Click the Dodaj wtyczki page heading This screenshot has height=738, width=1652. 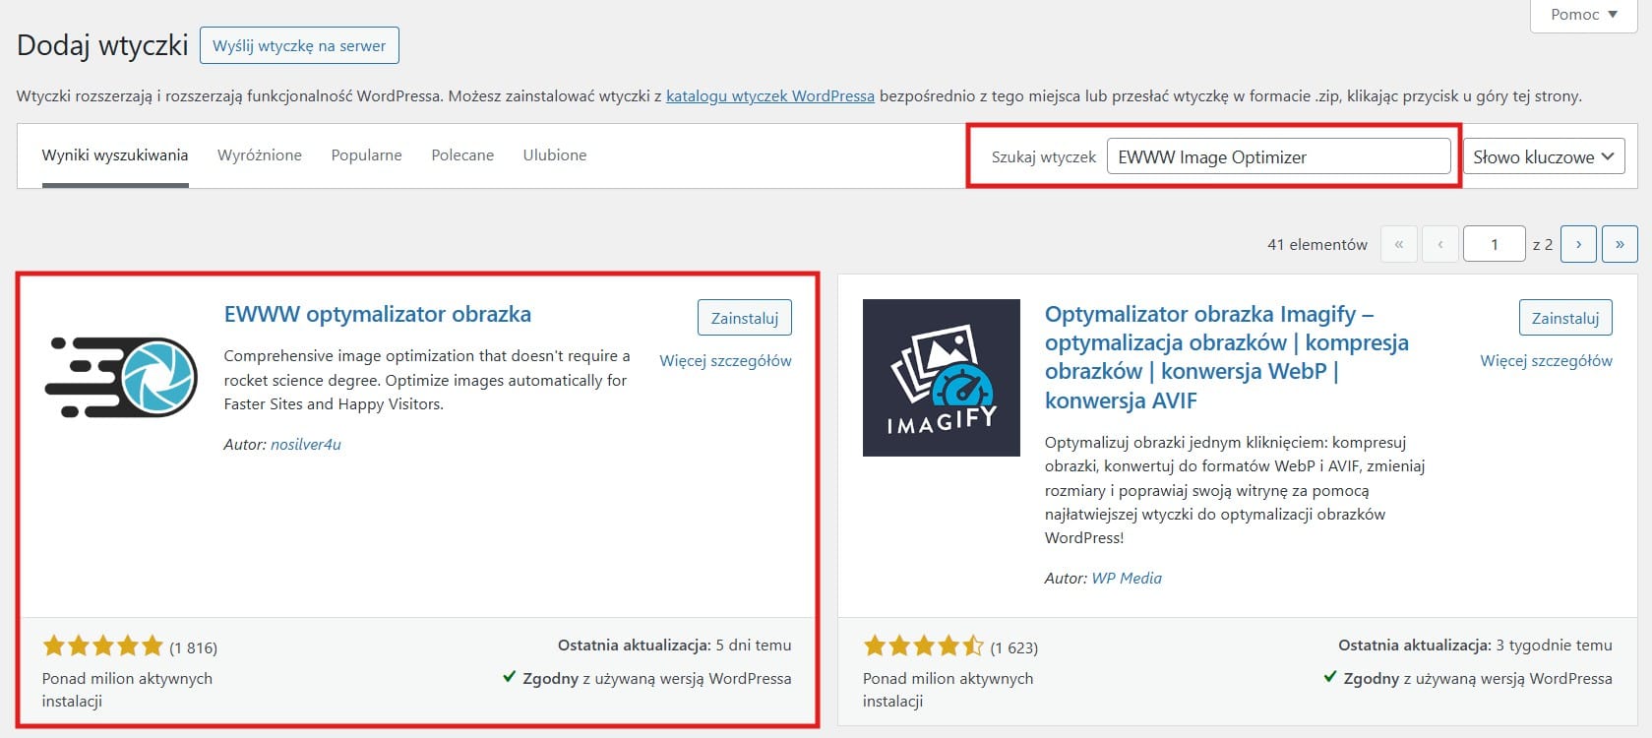(102, 45)
